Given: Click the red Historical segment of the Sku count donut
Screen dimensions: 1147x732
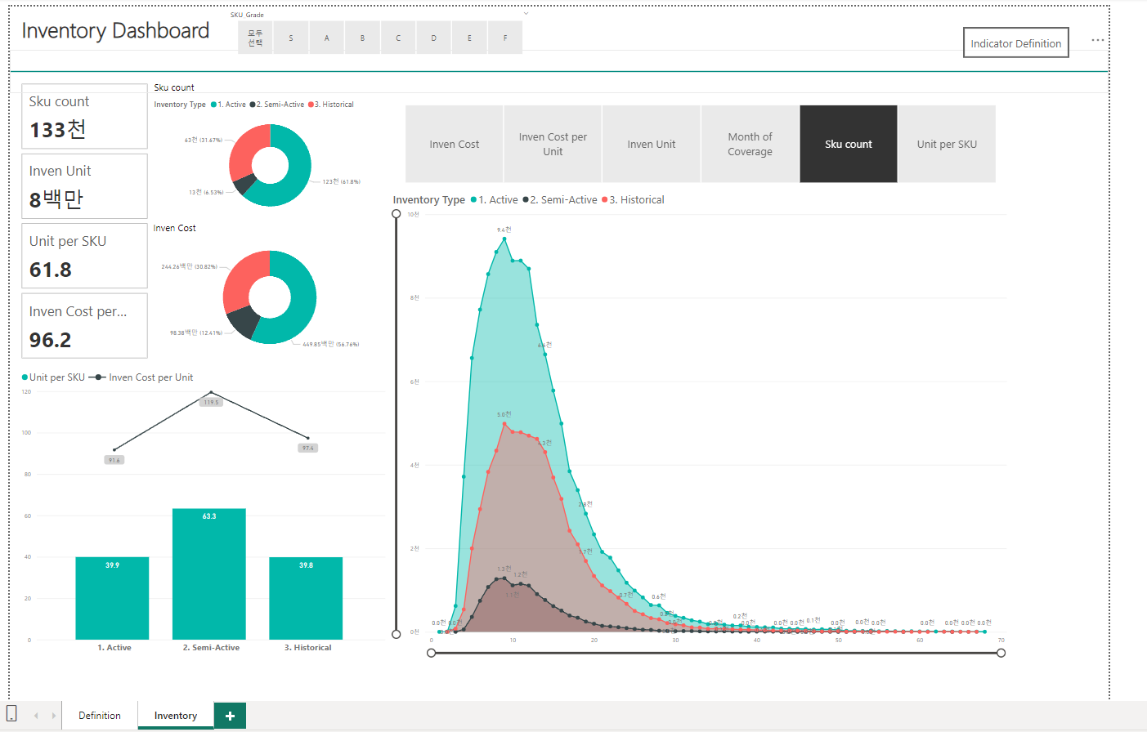Looking at the screenshot, I should (244, 149).
